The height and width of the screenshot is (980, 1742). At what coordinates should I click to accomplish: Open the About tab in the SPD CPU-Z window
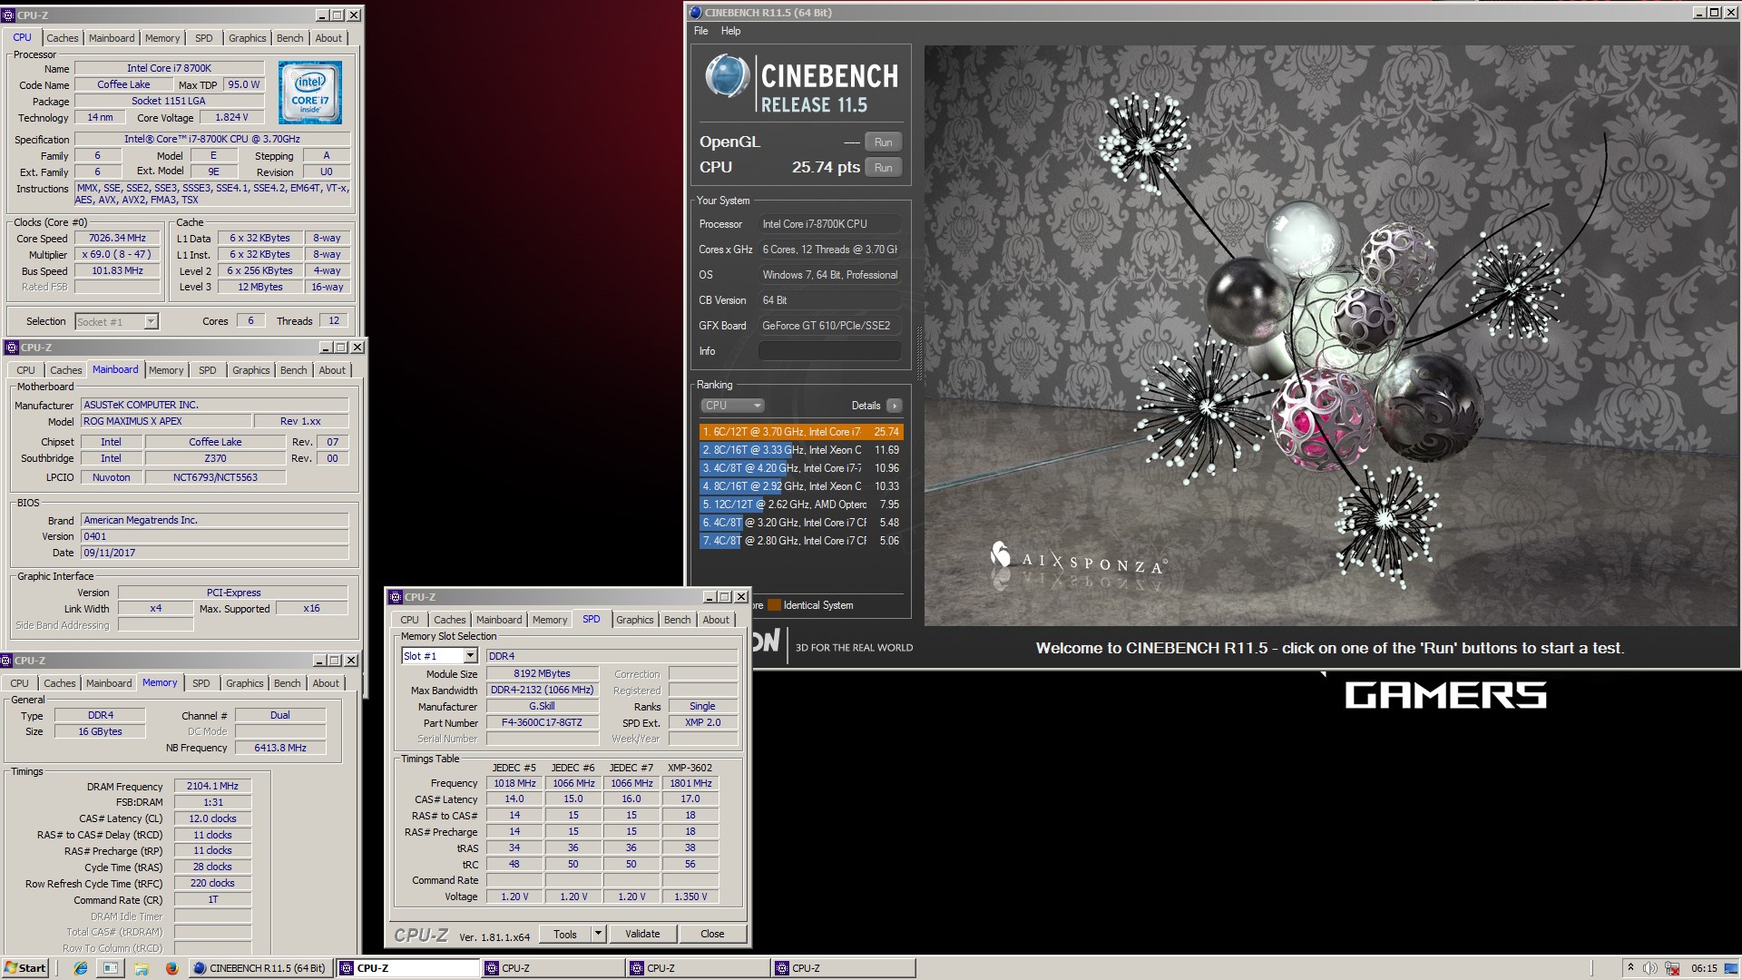coord(716,620)
